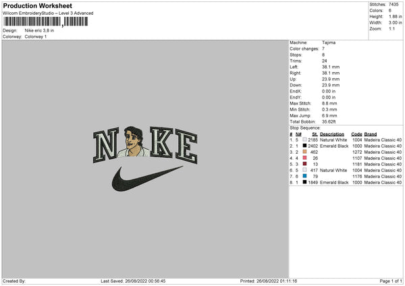Viewport: 405px width, 286px height.
Task: Click the 'Description' column header
Action: click(332, 134)
